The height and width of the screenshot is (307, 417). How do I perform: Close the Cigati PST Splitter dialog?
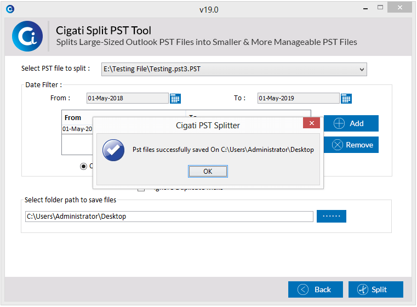coord(311,123)
